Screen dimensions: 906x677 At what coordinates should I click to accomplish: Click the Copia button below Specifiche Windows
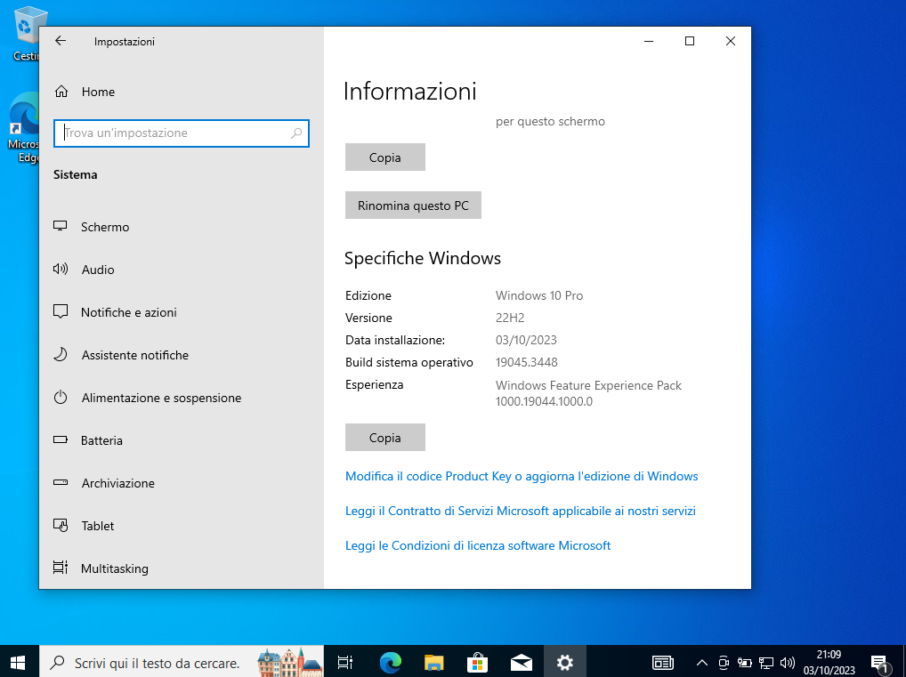pyautogui.click(x=385, y=438)
